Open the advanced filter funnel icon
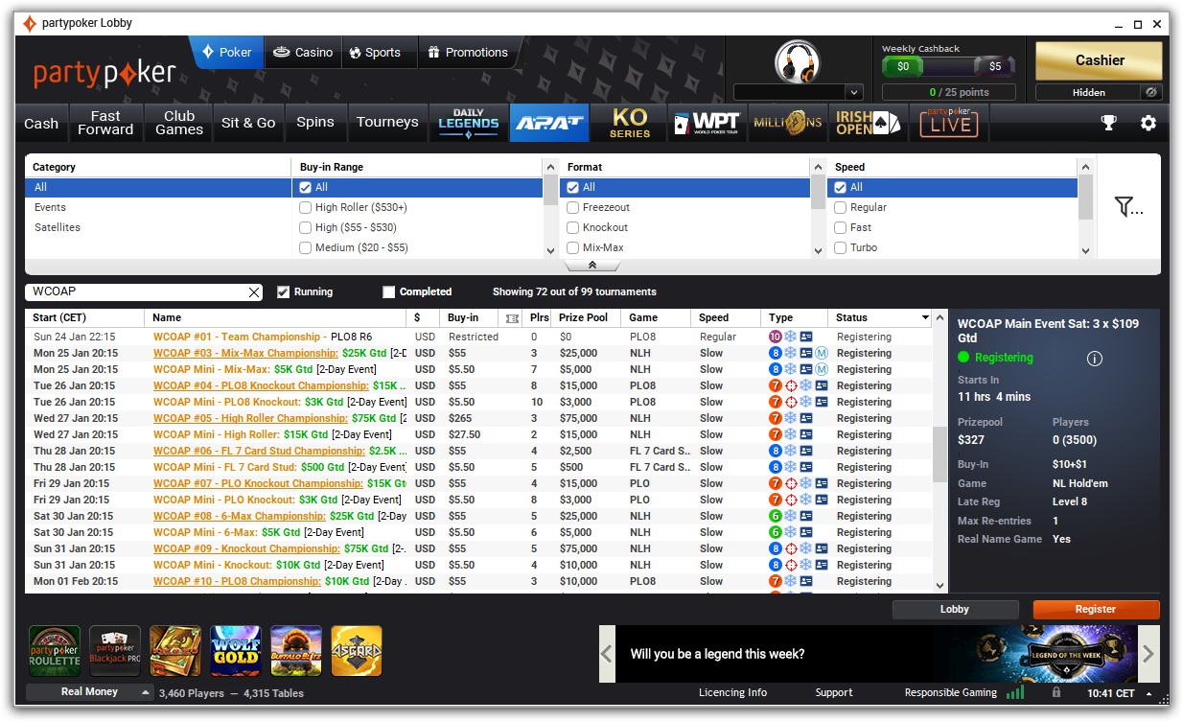Screen dimensions: 1183x722 1128,206
